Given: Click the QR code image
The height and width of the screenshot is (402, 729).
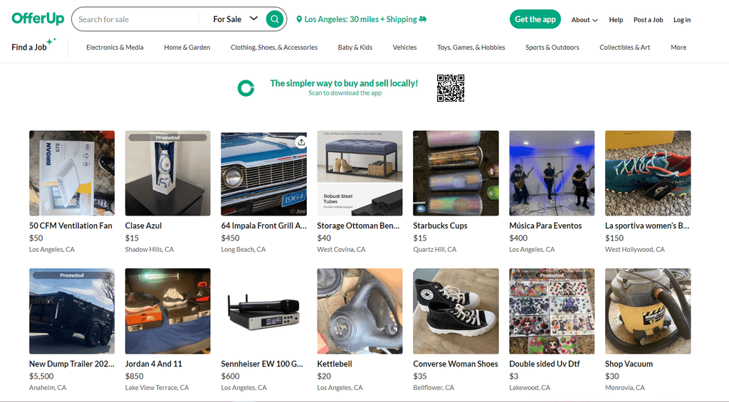Looking at the screenshot, I should tap(451, 88).
